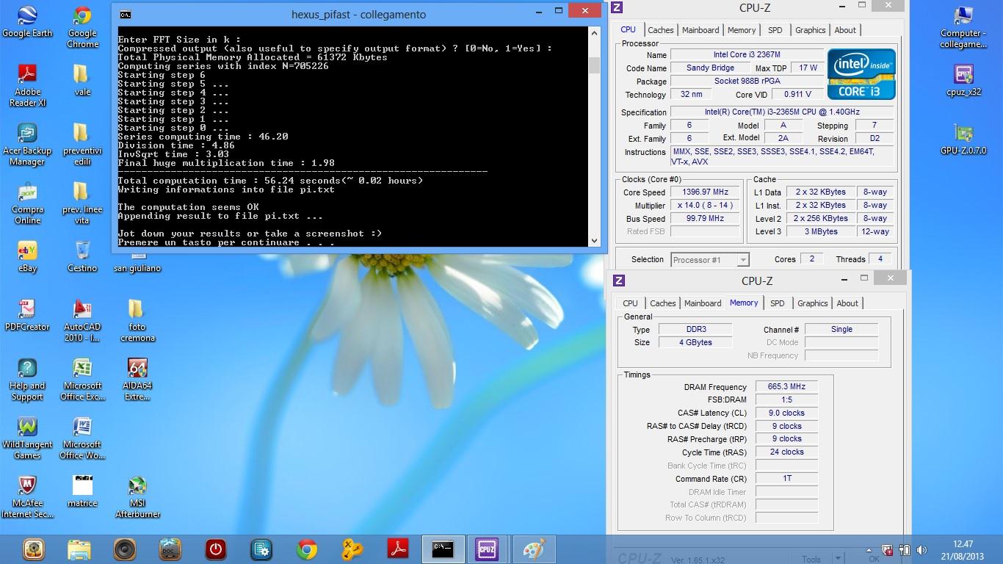Launch MSI Afterburner desktop shortcut
Image resolution: width=1003 pixels, height=564 pixels.
pyautogui.click(x=137, y=497)
